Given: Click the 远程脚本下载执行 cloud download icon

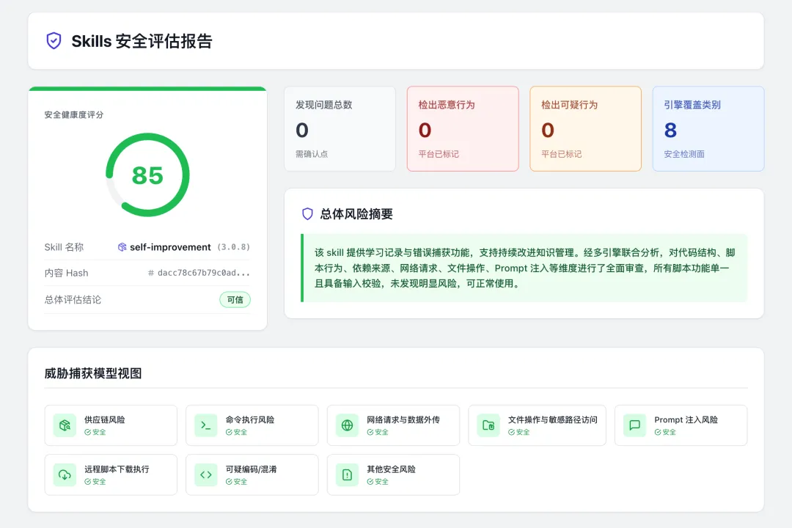Looking at the screenshot, I should pos(65,475).
